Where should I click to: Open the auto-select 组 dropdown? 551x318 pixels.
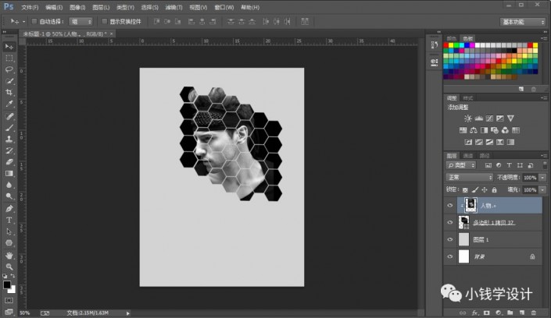point(80,21)
